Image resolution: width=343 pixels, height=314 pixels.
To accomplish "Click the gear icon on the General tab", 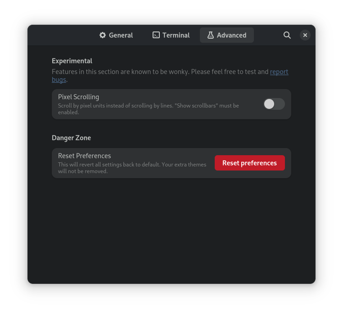I will (103, 35).
